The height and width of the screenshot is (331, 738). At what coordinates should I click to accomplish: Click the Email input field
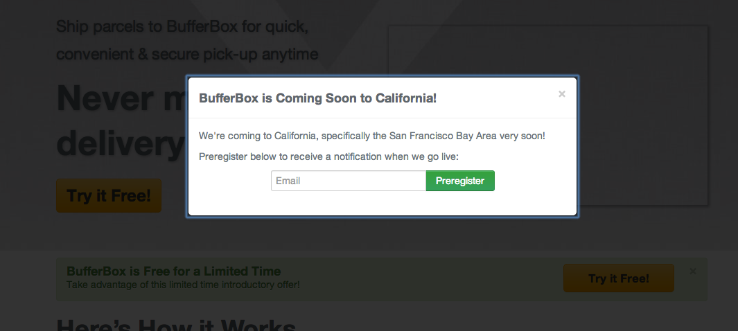coord(349,181)
